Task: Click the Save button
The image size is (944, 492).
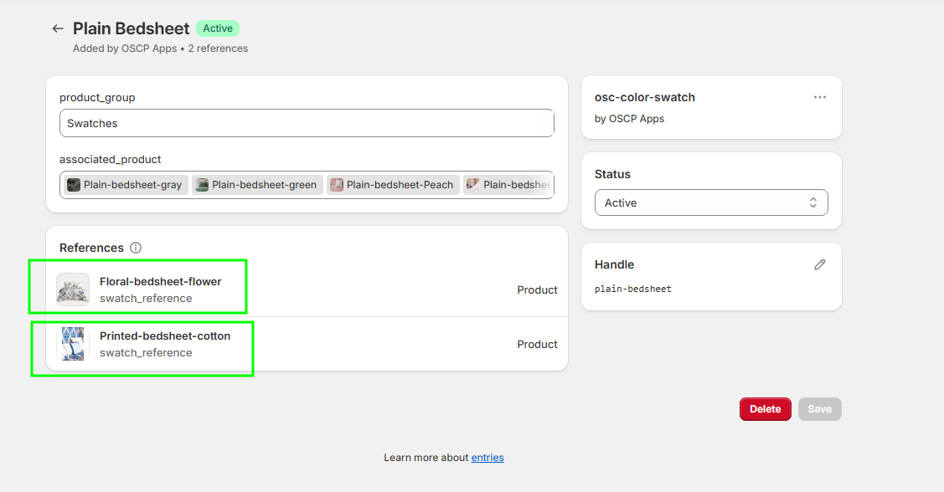Action: click(x=819, y=409)
